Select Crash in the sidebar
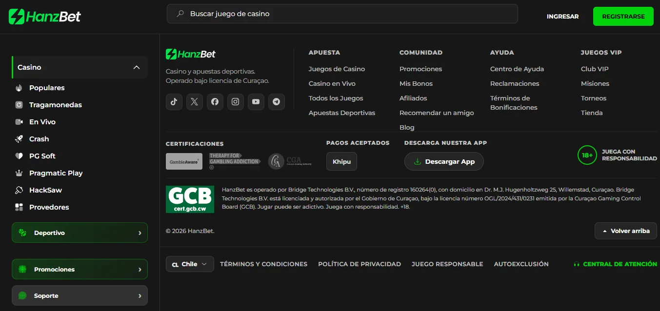Viewport: 660px width, 311px height. [39, 139]
